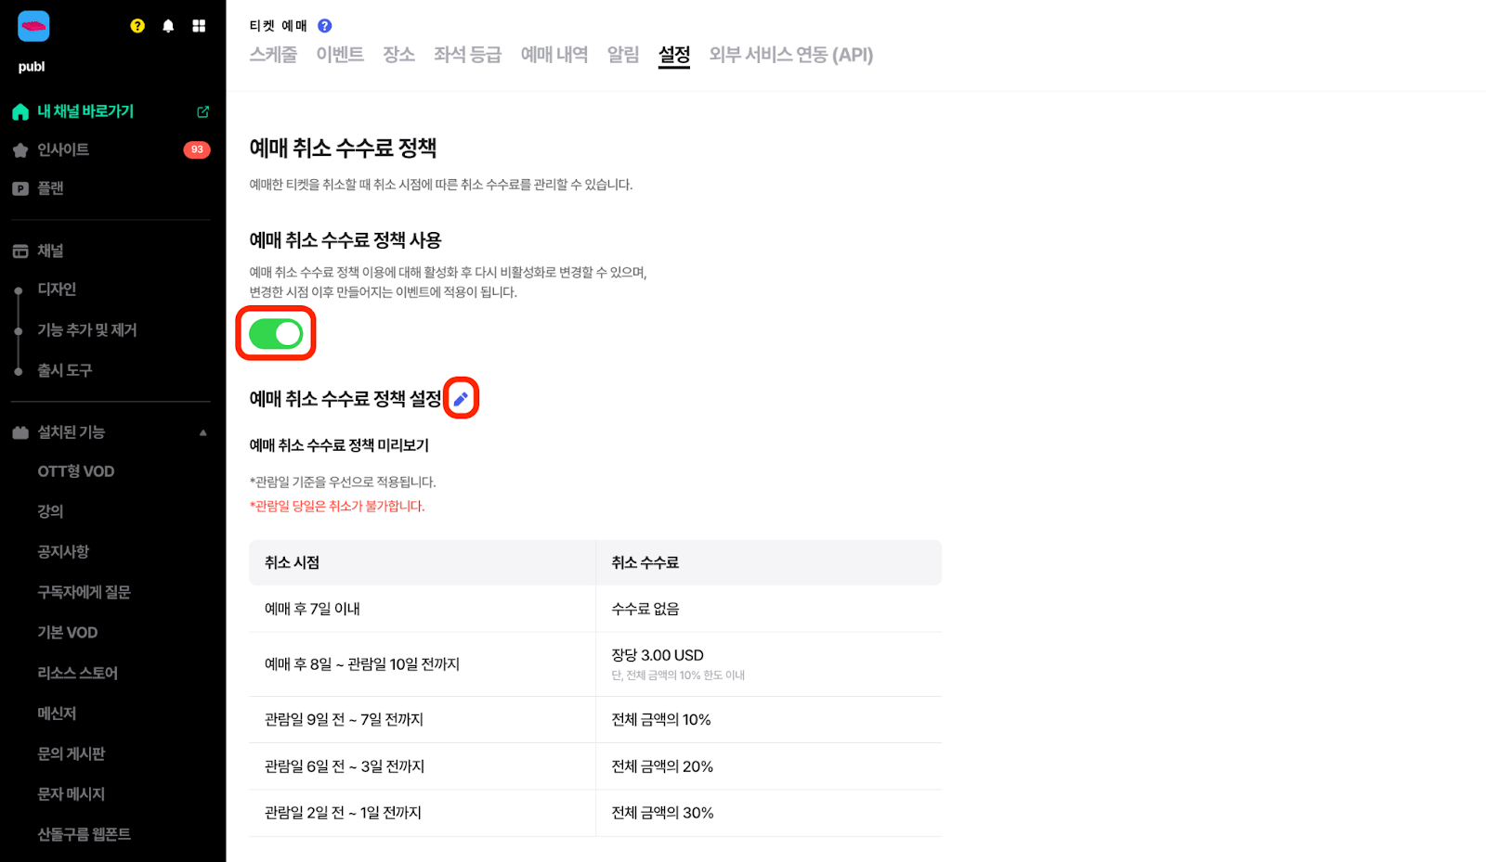Screen dimensions: 1486x862
Task: Open the 외부 서비스 연동 (API) tab
Action: tap(790, 55)
